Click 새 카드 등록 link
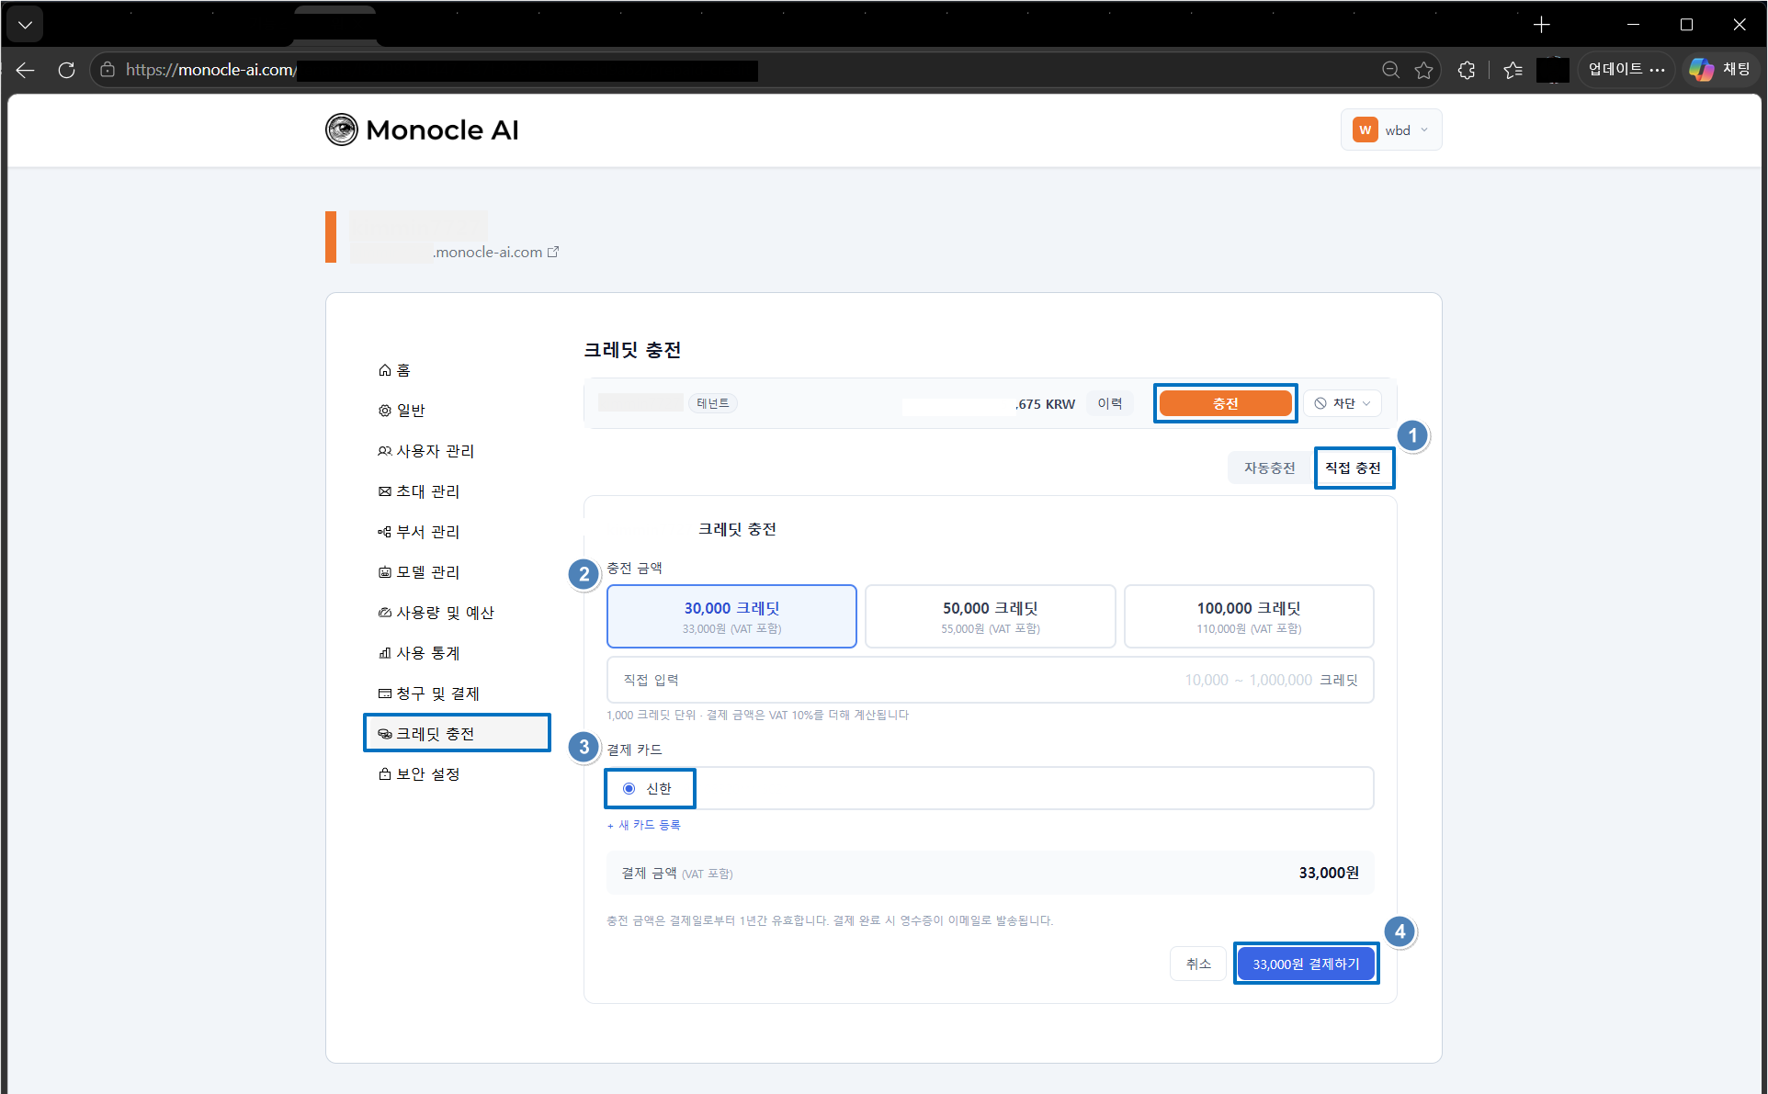The image size is (1768, 1094). pos(644,825)
